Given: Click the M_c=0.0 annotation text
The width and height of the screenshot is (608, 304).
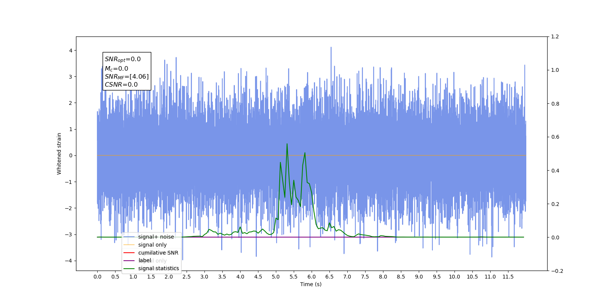Looking at the screenshot, I should pyautogui.click(x=117, y=69).
